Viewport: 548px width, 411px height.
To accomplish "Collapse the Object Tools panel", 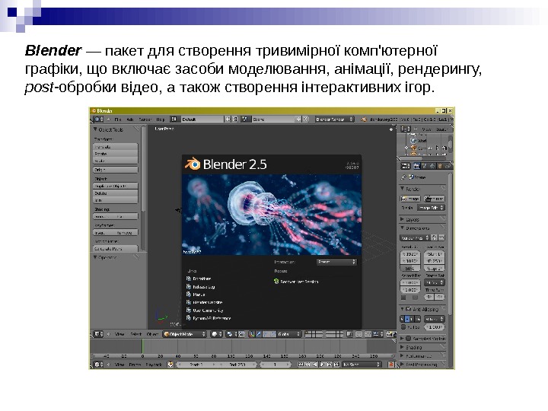I will tap(94, 129).
